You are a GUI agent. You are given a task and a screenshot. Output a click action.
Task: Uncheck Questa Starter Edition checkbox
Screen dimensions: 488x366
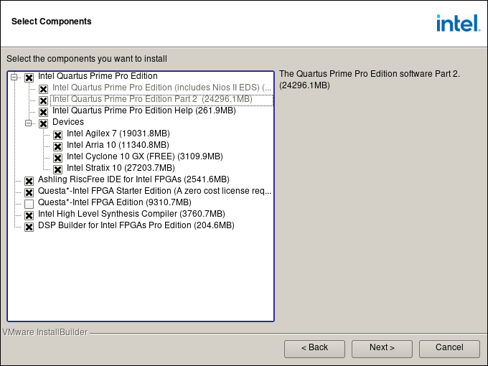tap(29, 192)
